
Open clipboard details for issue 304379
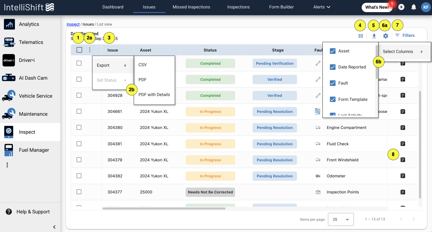[x=403, y=160]
